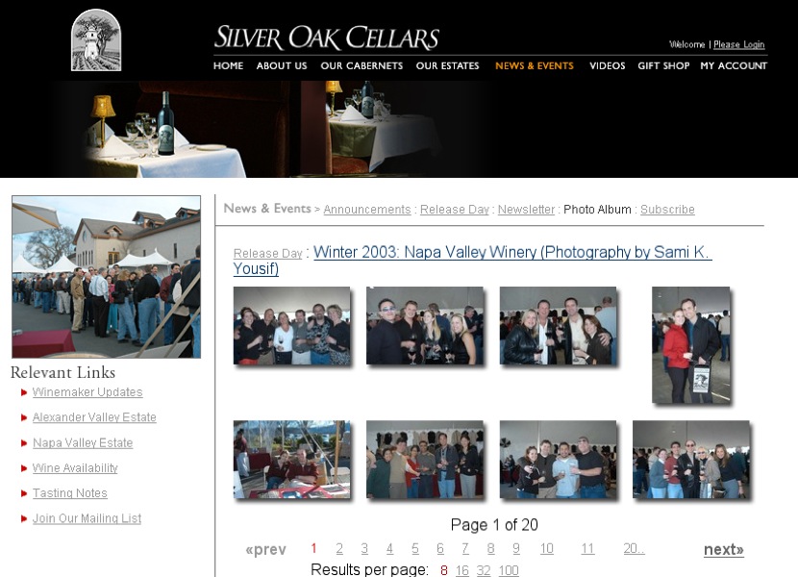Image resolution: width=798 pixels, height=577 pixels.
Task: Set results per page to 32
Action: coord(484,570)
